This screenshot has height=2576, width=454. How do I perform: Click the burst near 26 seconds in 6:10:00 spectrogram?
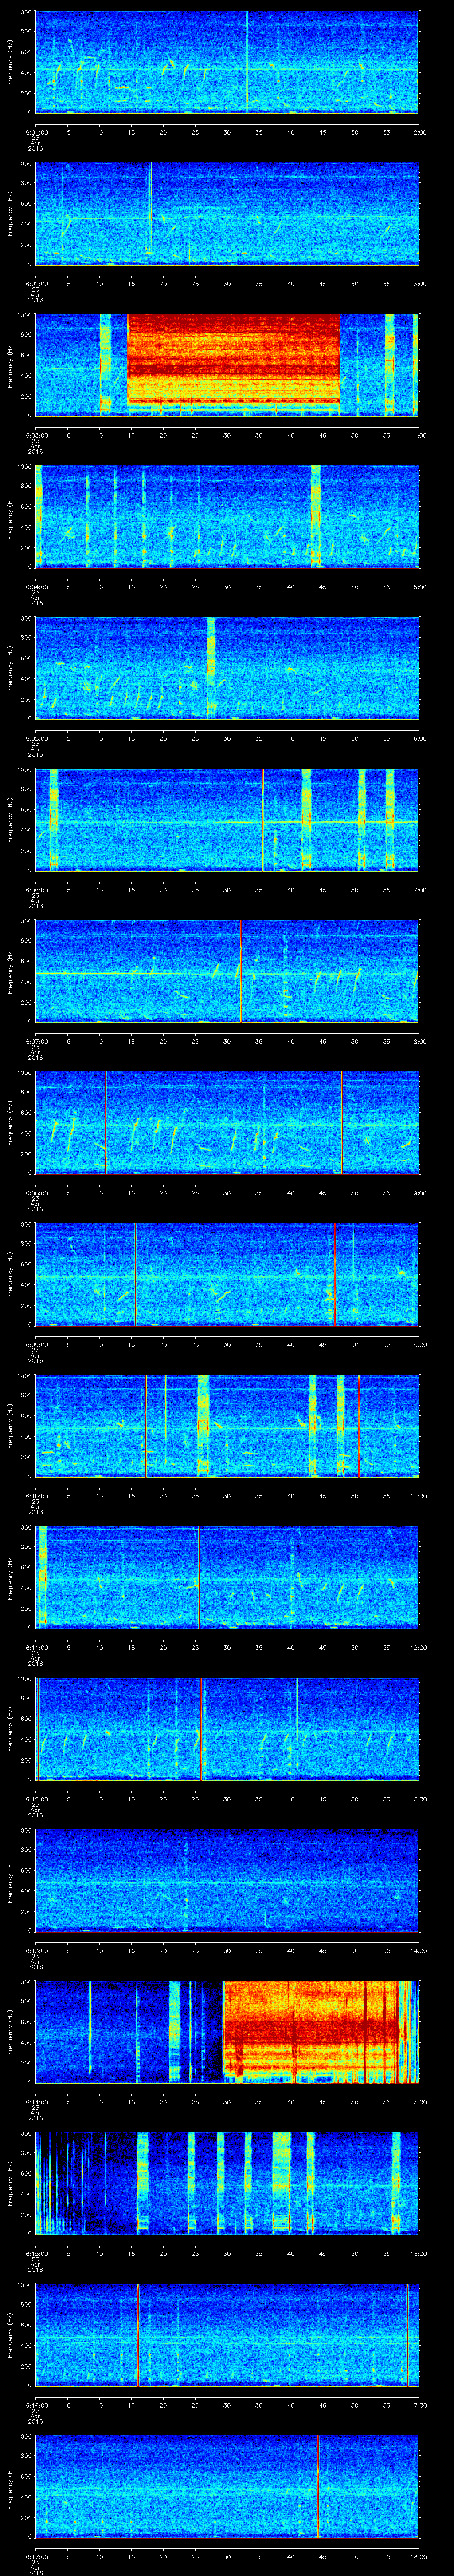coord(204,1425)
